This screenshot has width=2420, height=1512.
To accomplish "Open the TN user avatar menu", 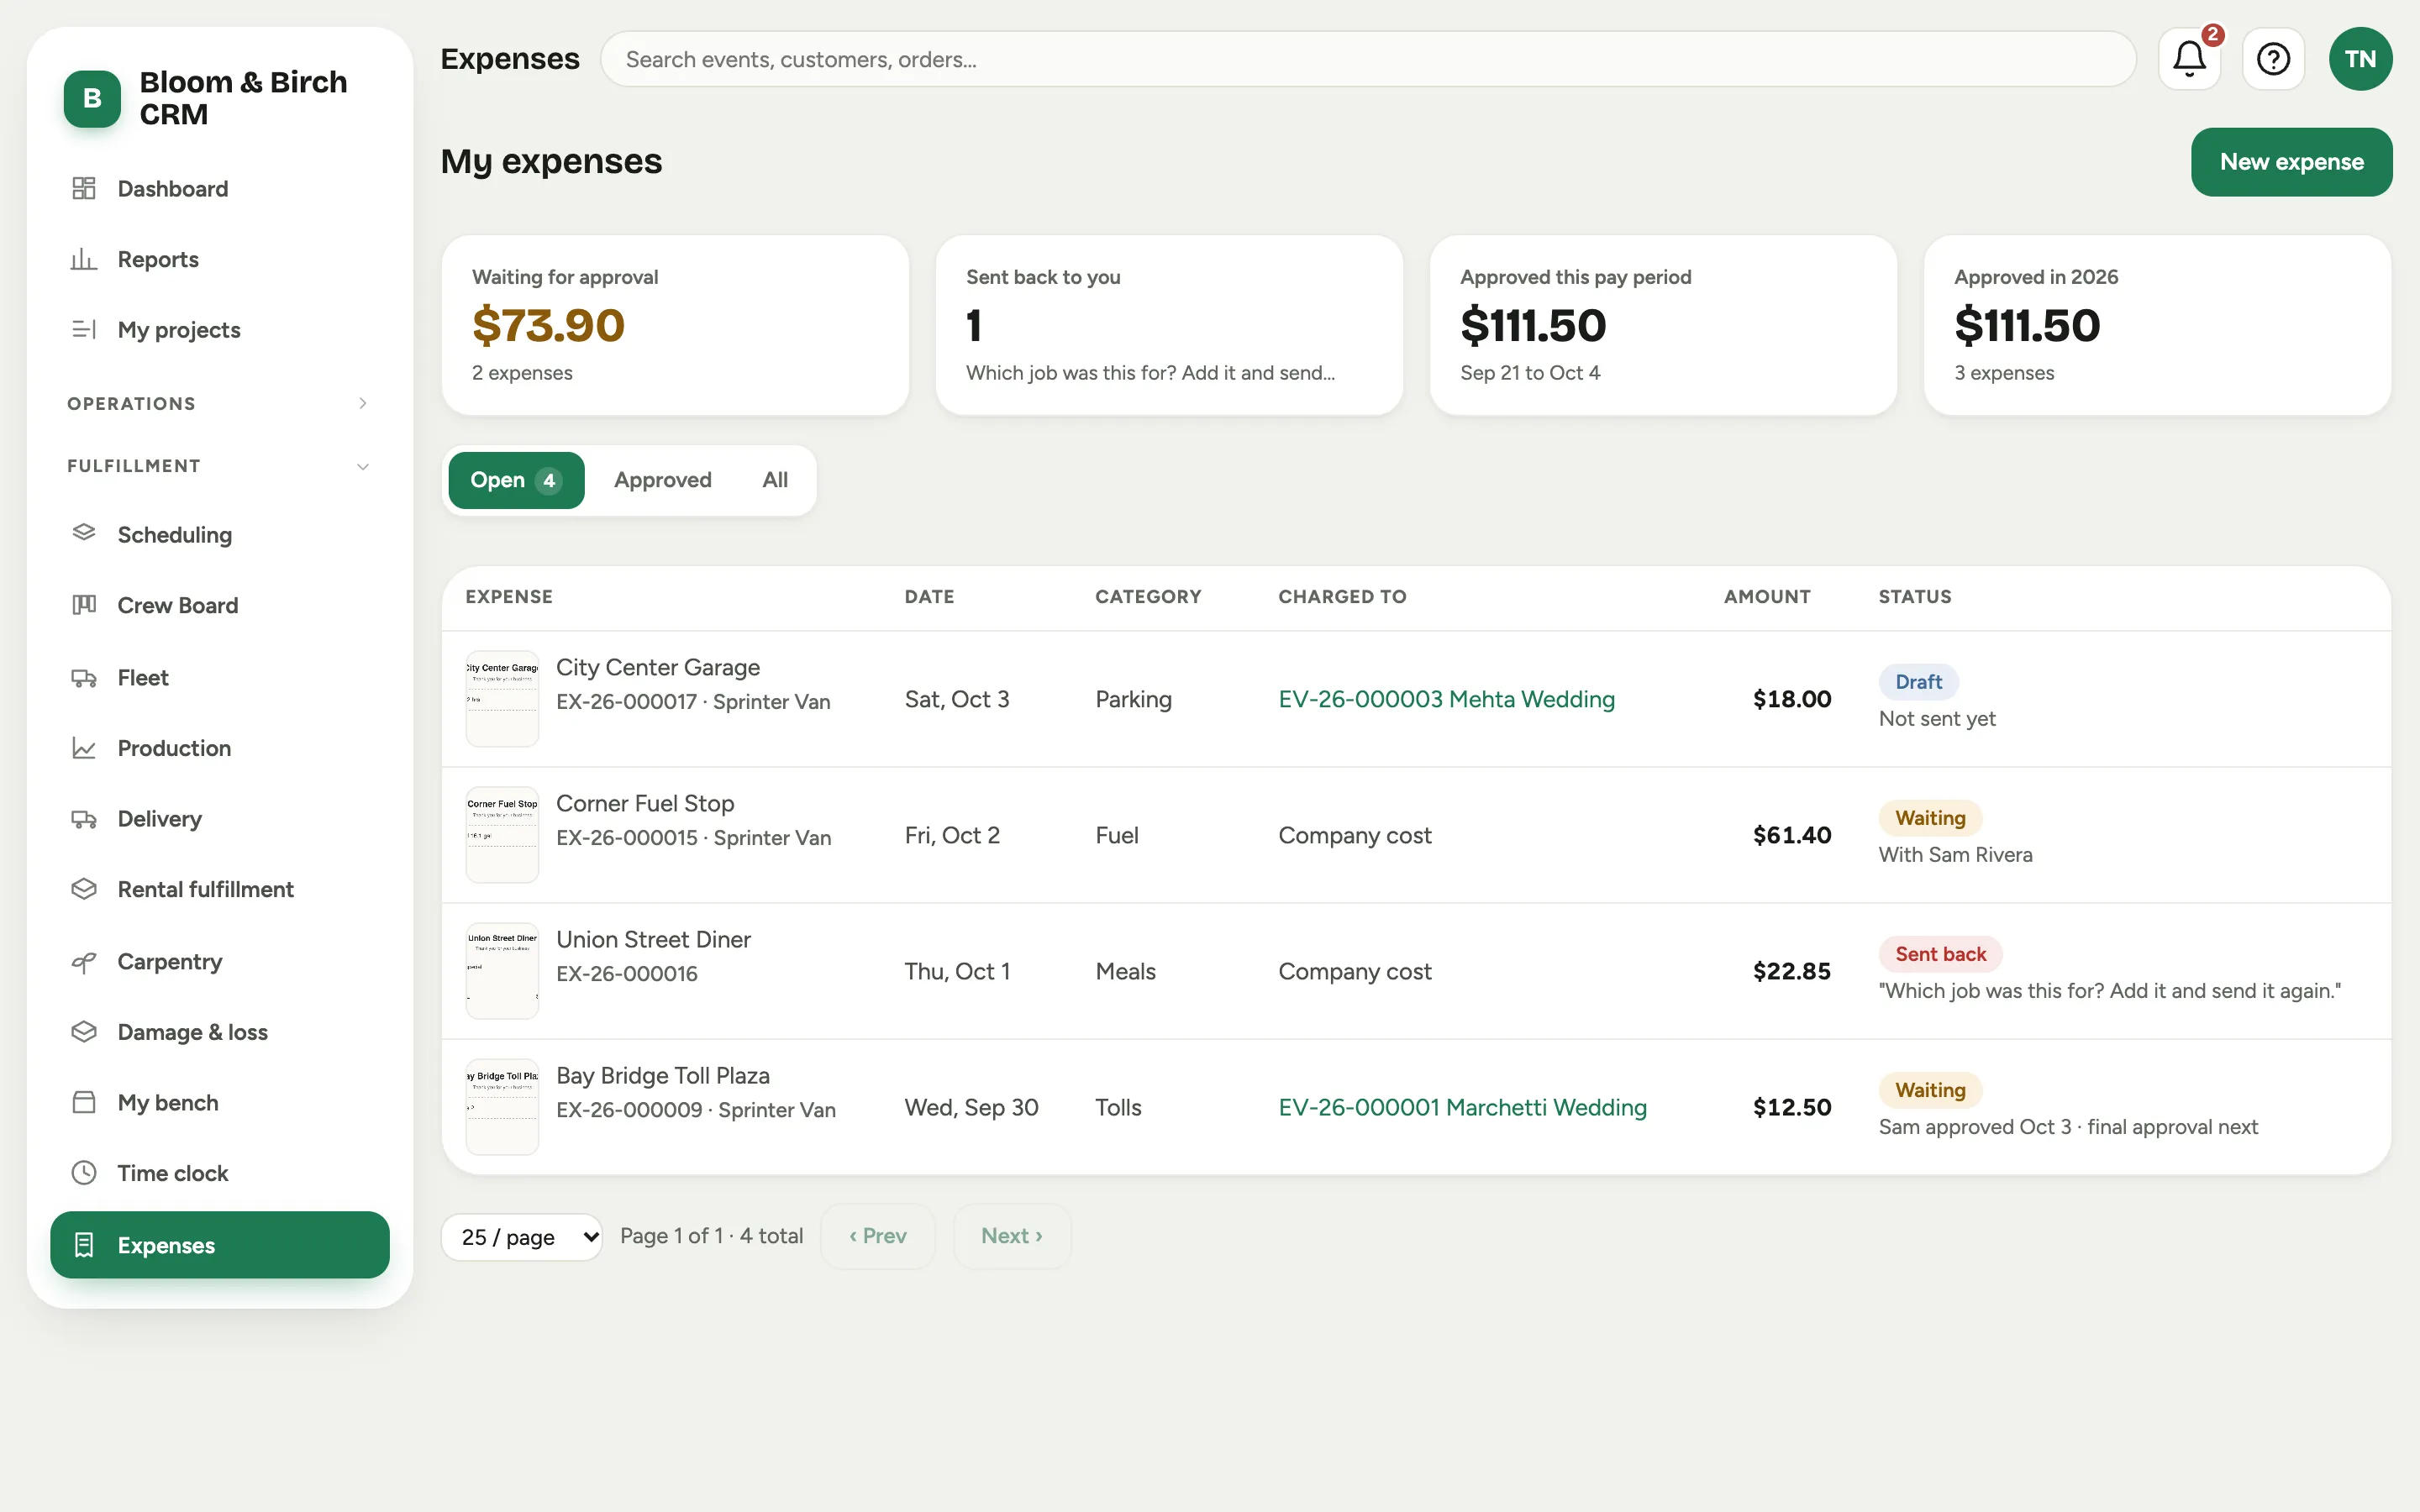I will click(2360, 59).
